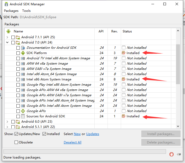The image size is (185, 163).
Task: Click the SDK path D:\Android\SDK_Eclipse text
Action: pos(38,17)
